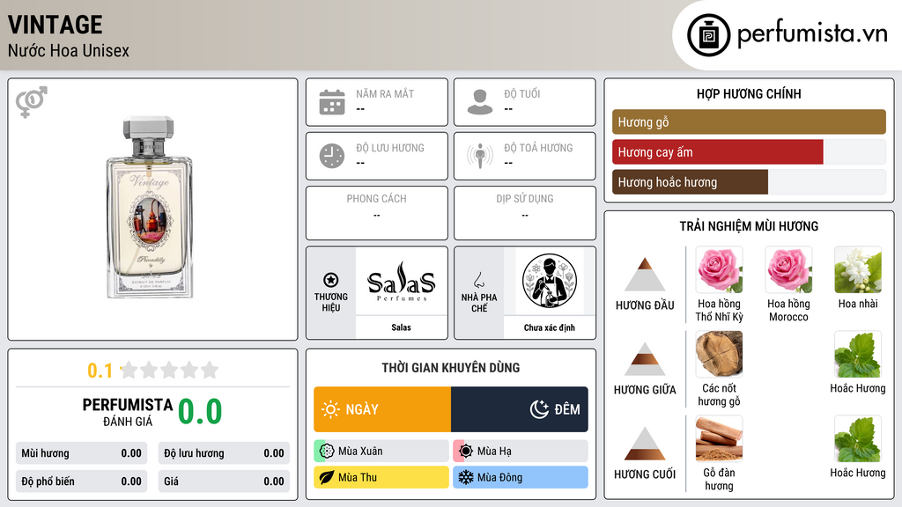Click the Trải nghiệm mùi hương heading
Screen dimensions: 902x507
pos(749,226)
